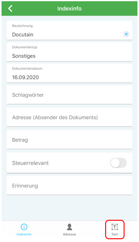The image size is (139, 242).
Task: Switch to the Text tab label
Action: click(115, 234)
